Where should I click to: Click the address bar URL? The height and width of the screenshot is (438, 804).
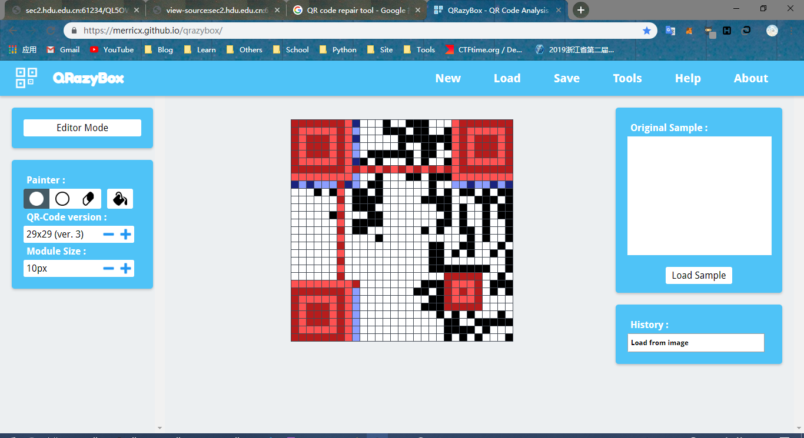(x=153, y=31)
